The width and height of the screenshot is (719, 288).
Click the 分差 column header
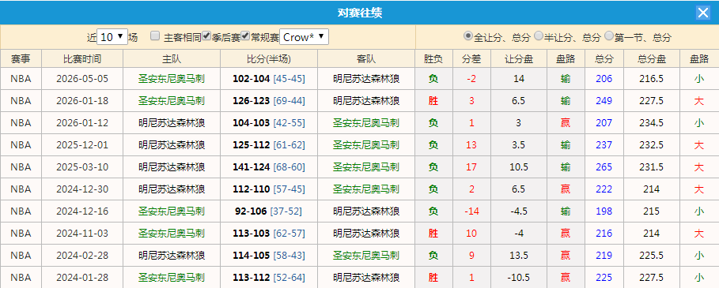pyautogui.click(x=471, y=59)
